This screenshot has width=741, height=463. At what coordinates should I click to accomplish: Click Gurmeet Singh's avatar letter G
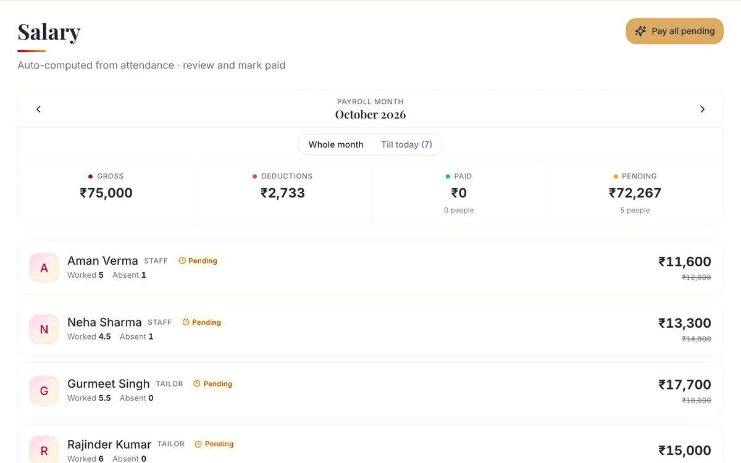44,391
